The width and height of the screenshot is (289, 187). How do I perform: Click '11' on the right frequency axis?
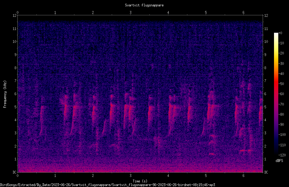(x=266, y=28)
